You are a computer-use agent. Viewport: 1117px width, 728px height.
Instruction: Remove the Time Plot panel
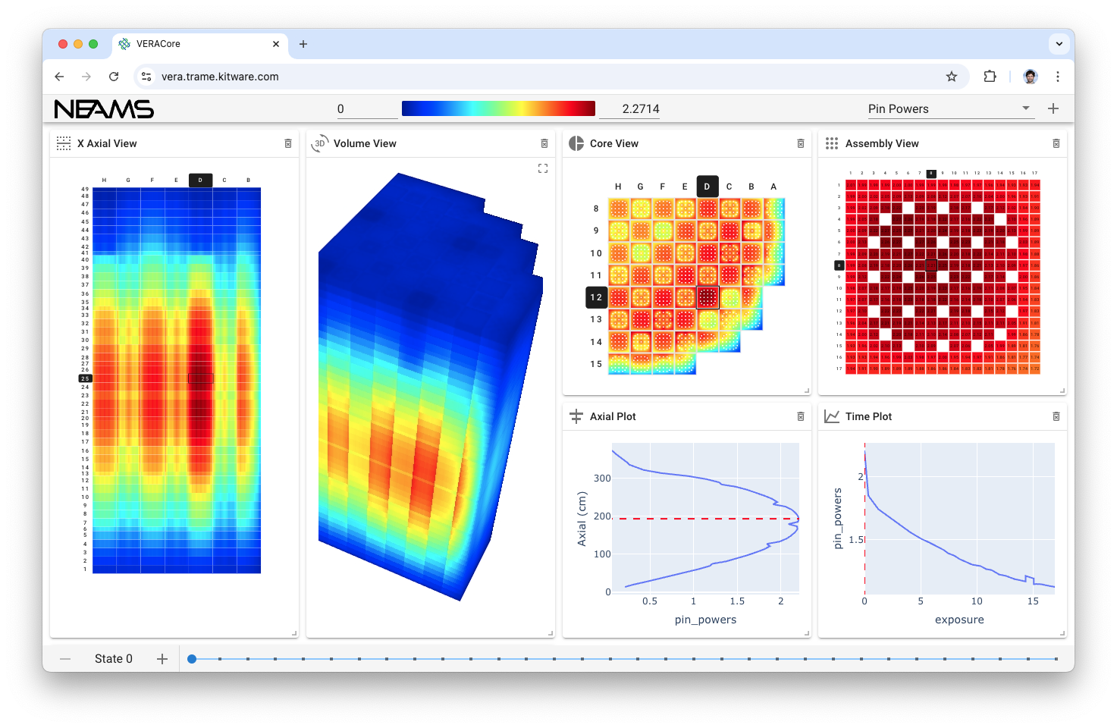[x=1056, y=416]
